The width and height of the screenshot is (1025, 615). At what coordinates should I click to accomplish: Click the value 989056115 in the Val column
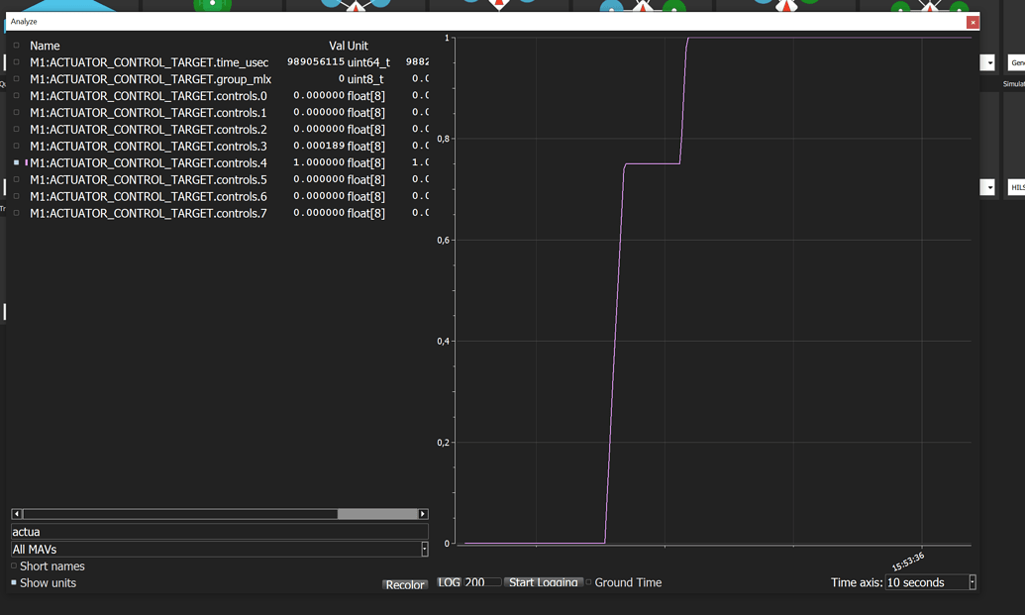(316, 62)
